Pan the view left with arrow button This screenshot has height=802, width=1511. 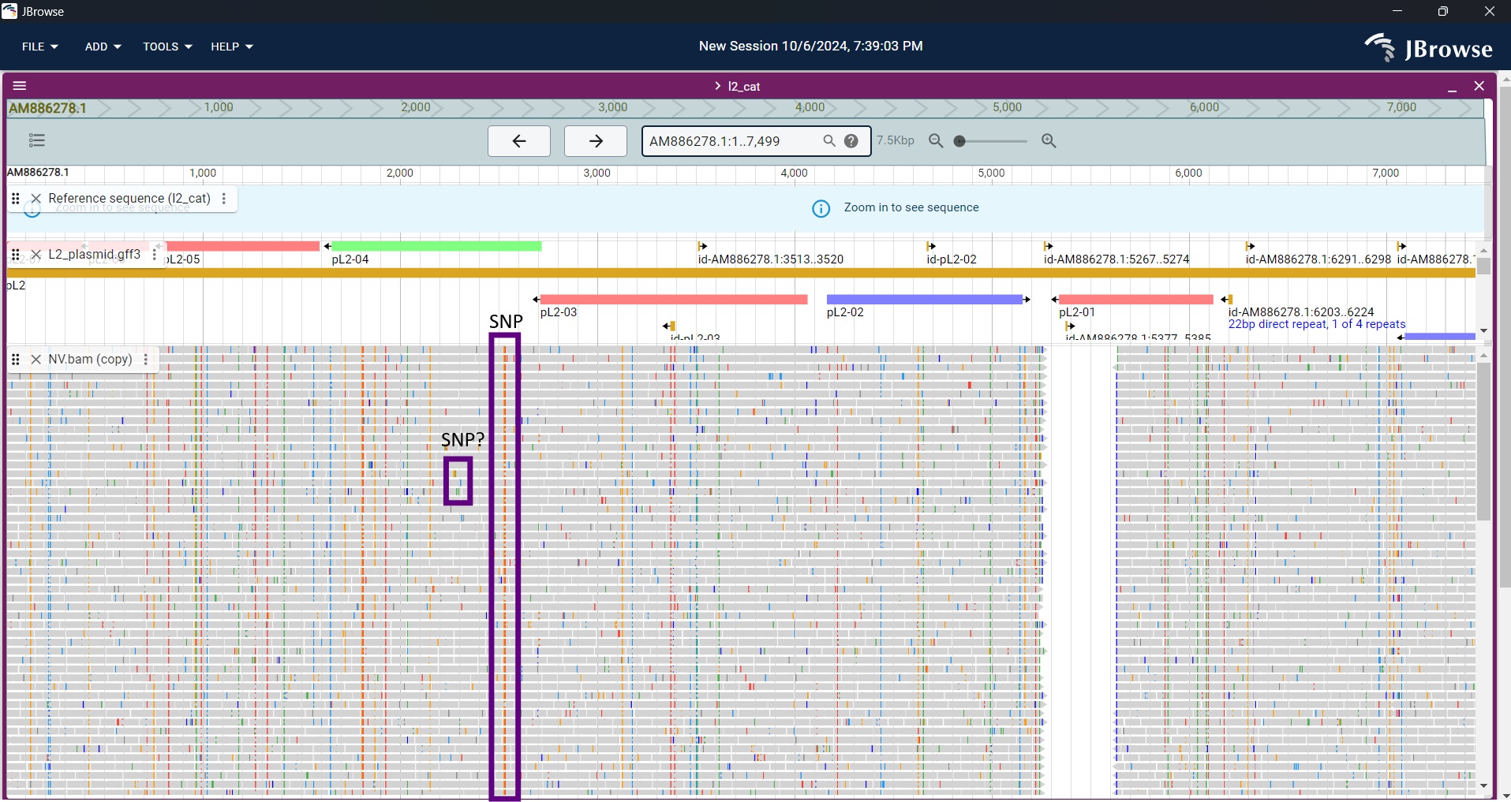pos(518,141)
